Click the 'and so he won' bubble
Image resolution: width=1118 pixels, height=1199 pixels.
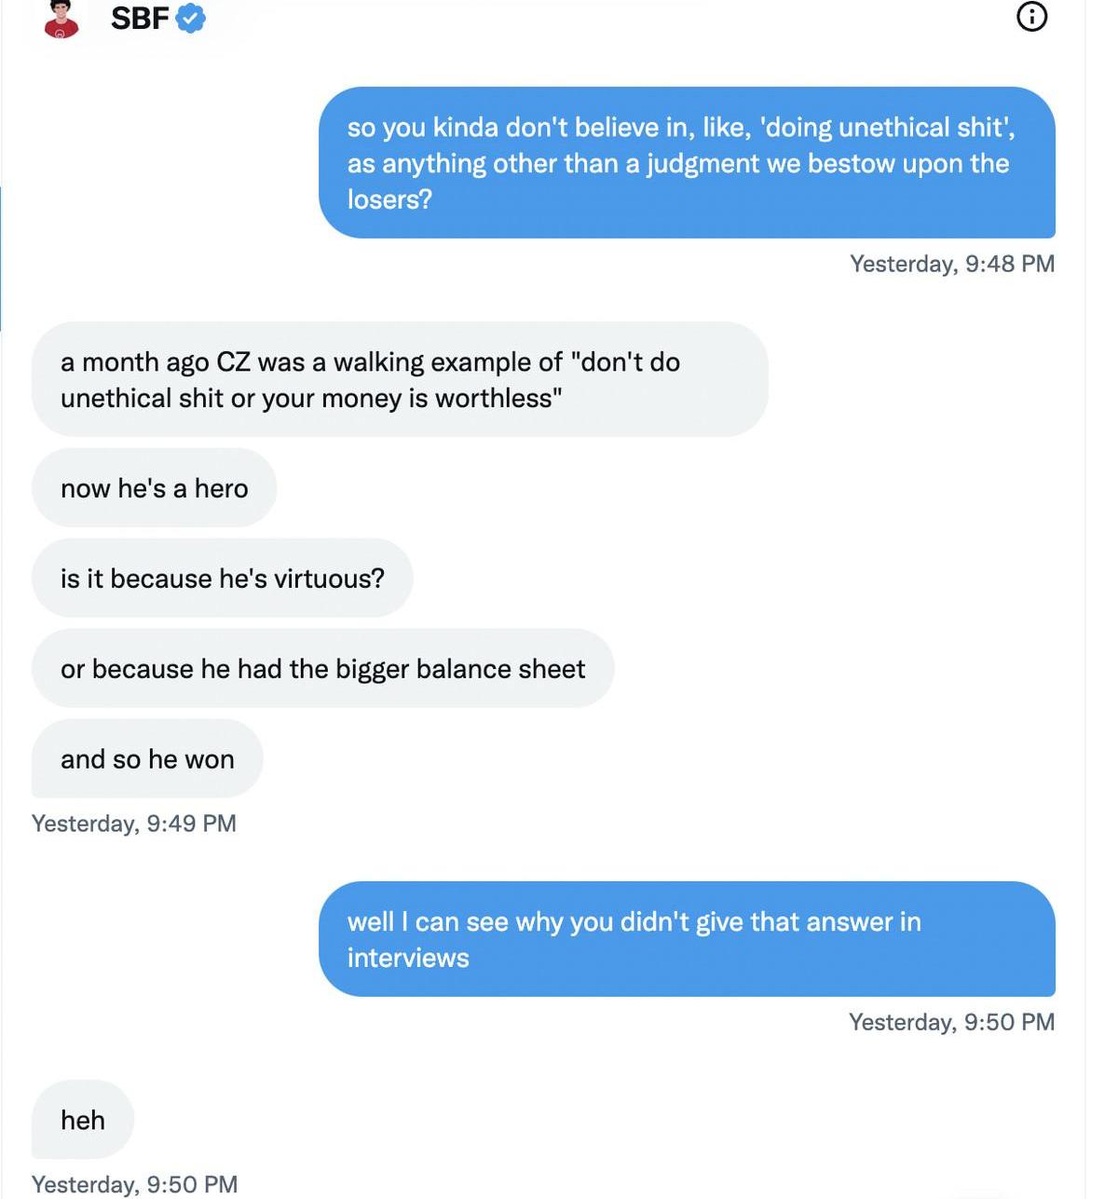(x=147, y=759)
